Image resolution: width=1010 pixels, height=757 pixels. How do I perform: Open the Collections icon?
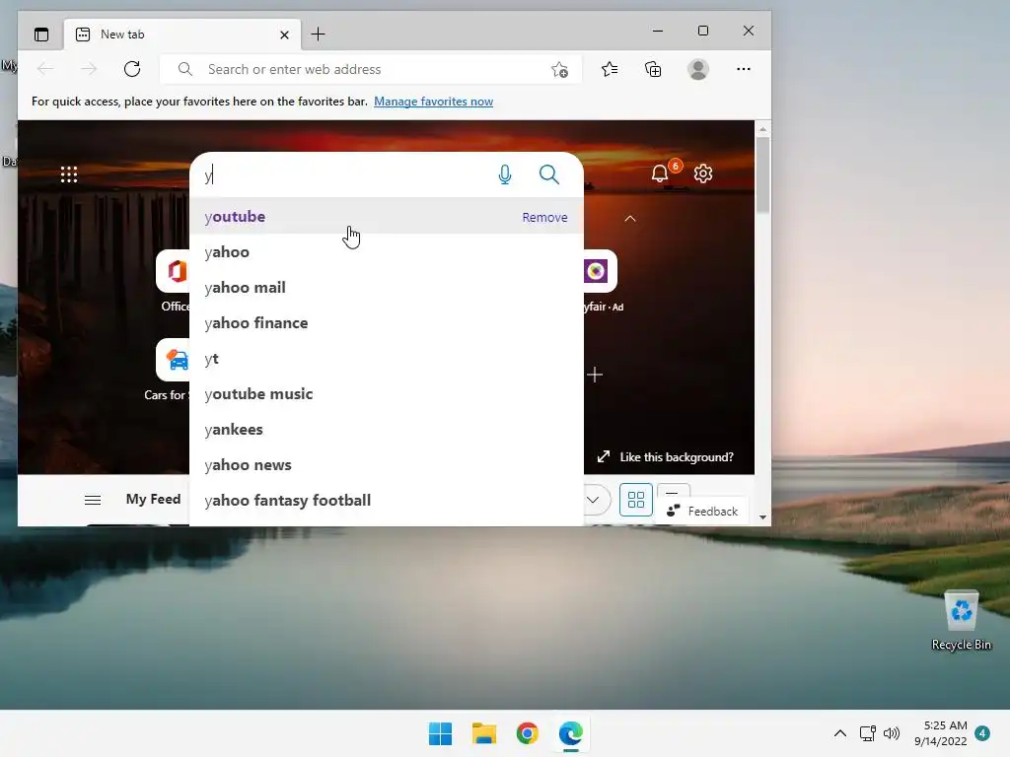(653, 69)
